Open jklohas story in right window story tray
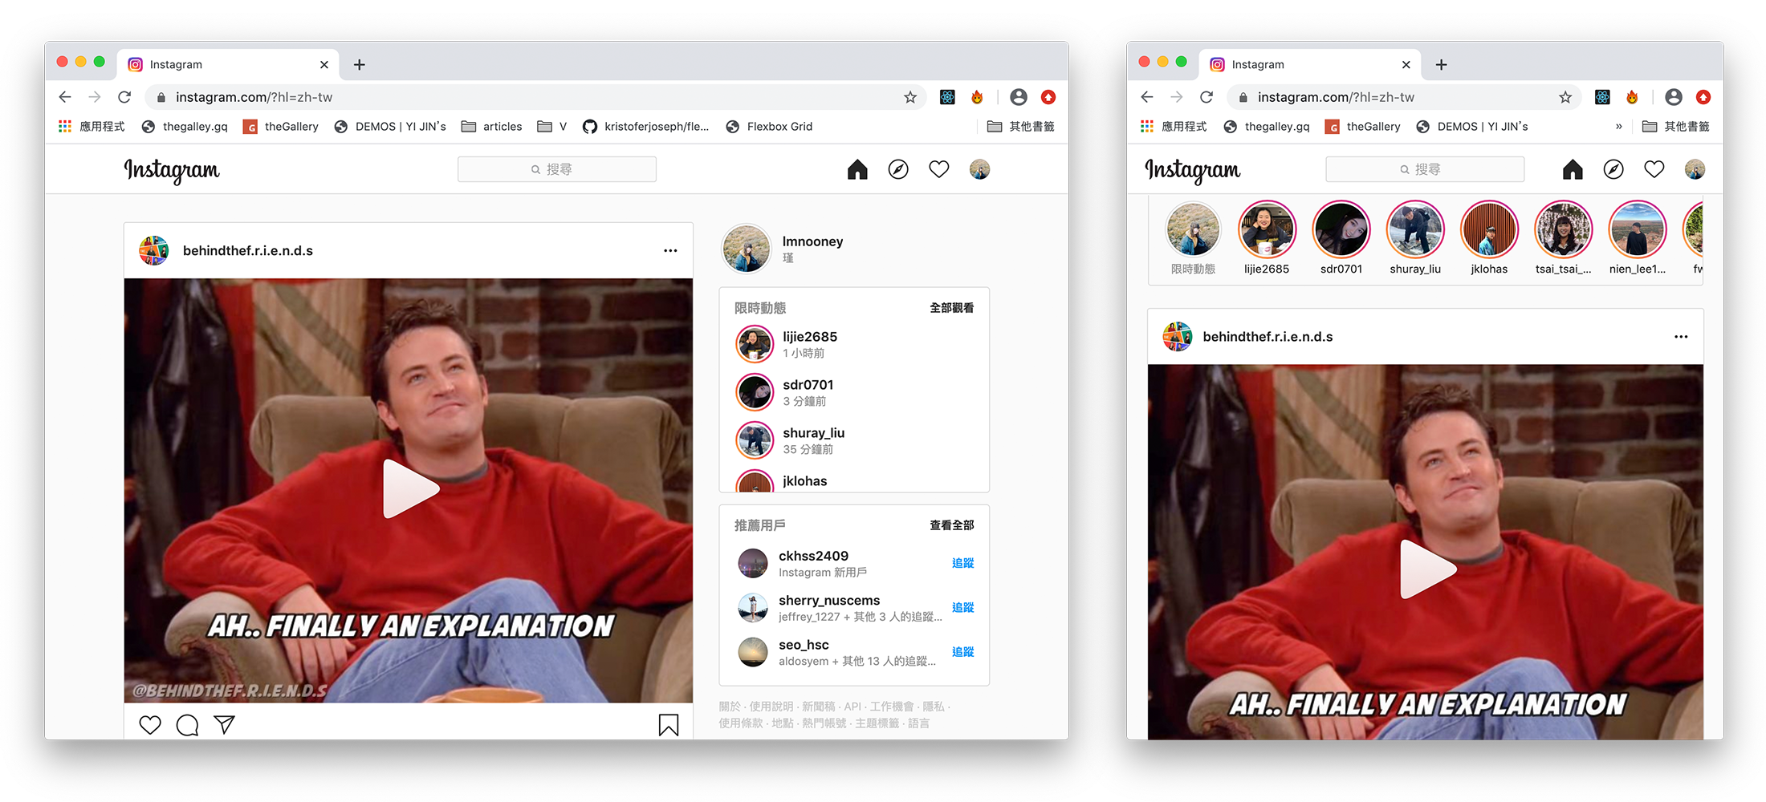The width and height of the screenshot is (1766, 802). [1489, 238]
